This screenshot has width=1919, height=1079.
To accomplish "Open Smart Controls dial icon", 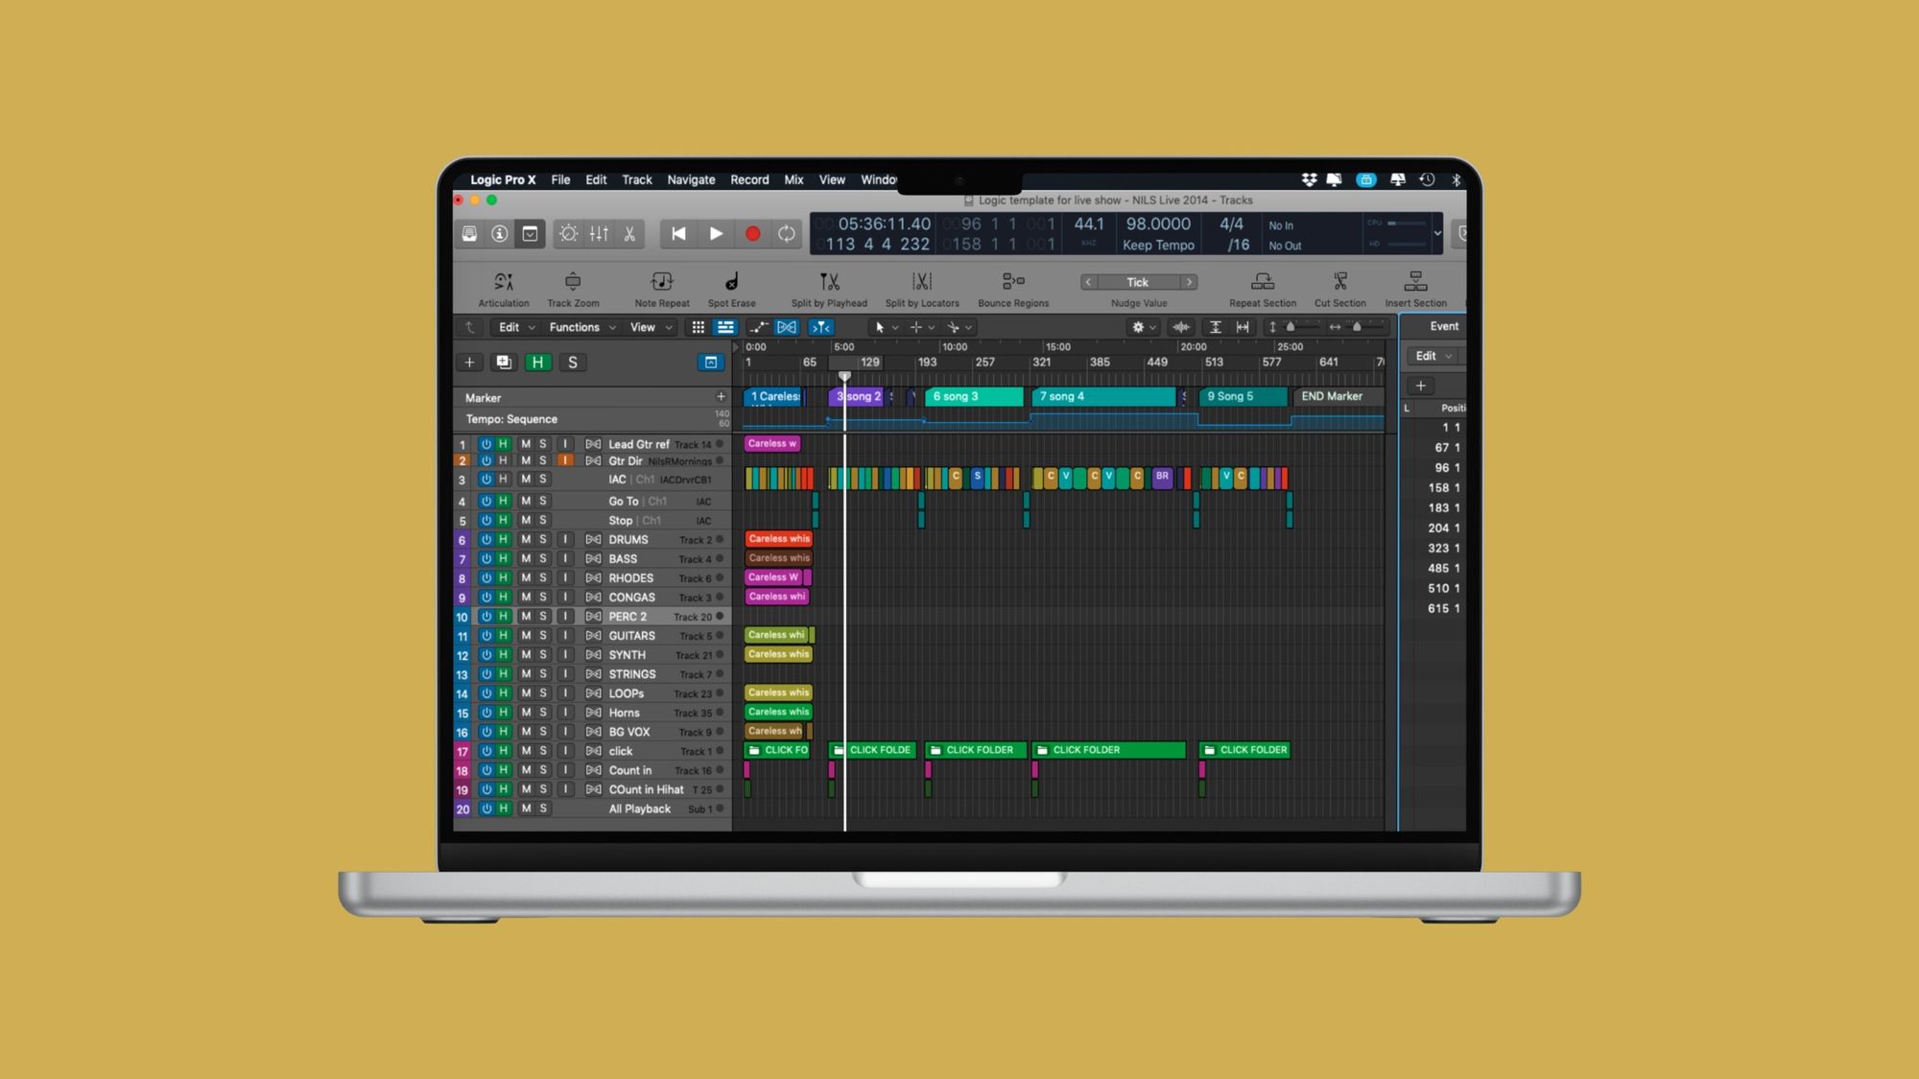I will 569,234.
